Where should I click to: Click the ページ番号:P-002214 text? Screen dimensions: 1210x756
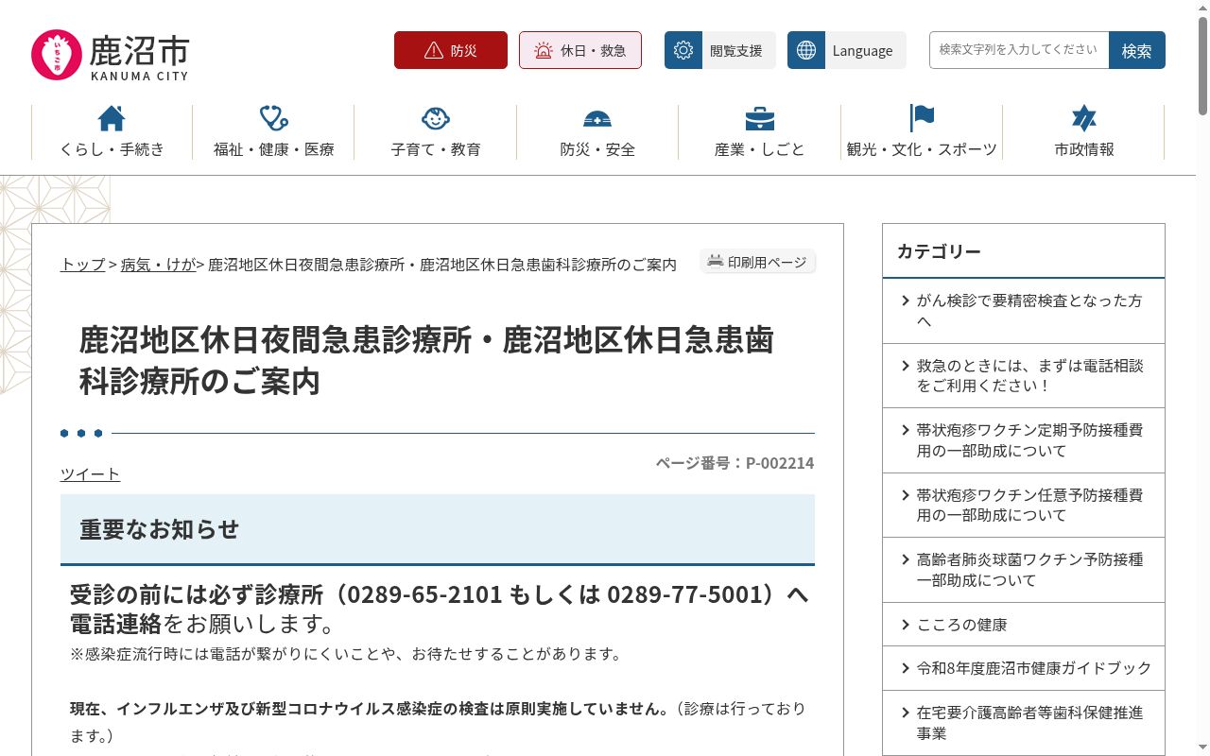735,463
